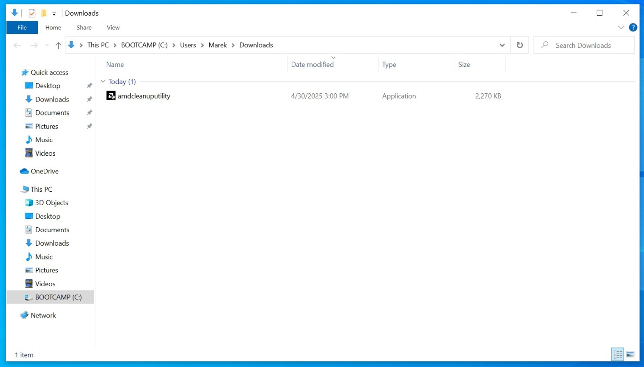Sort by the Type column header
Viewport: 644px width, 367px height.
(389, 65)
